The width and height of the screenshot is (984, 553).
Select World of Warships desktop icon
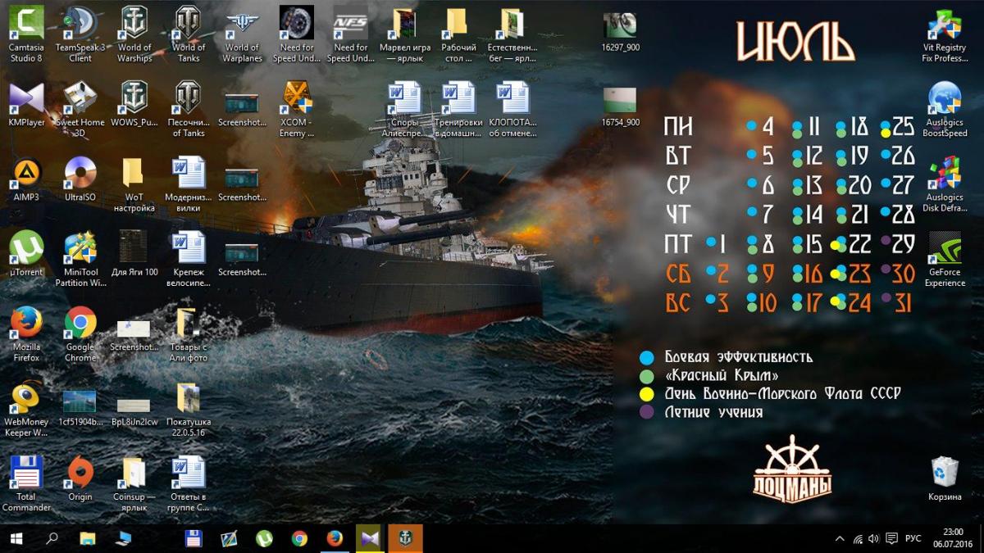tap(134, 34)
